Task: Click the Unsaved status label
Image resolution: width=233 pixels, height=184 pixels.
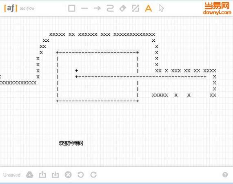Action: 12,175
